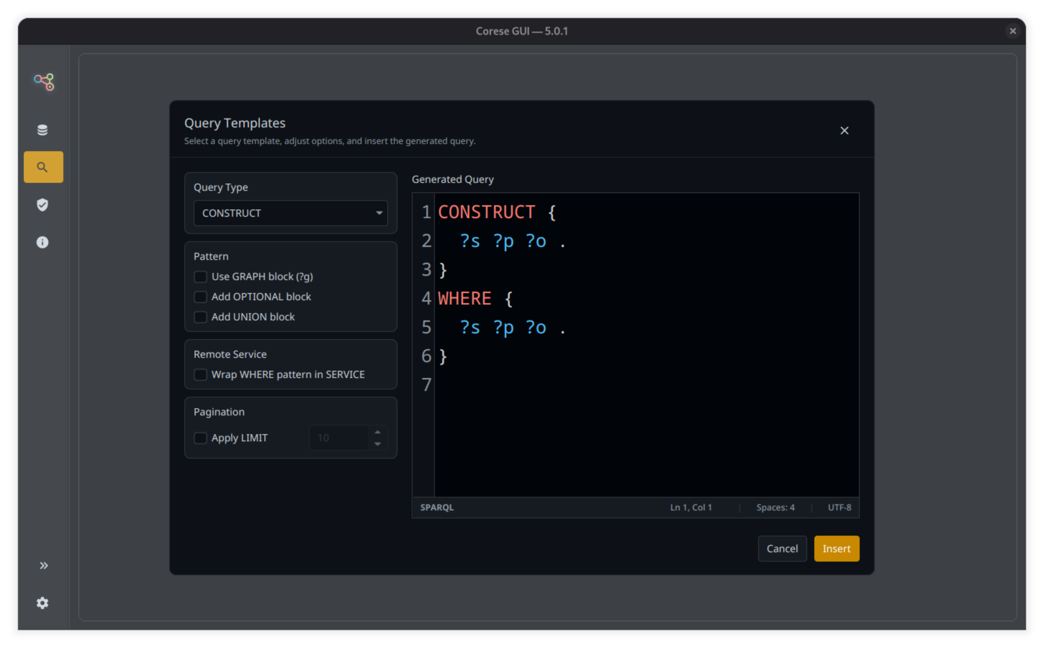Click the WHERE keyword on line 4
The height and width of the screenshot is (648, 1044).
point(464,299)
